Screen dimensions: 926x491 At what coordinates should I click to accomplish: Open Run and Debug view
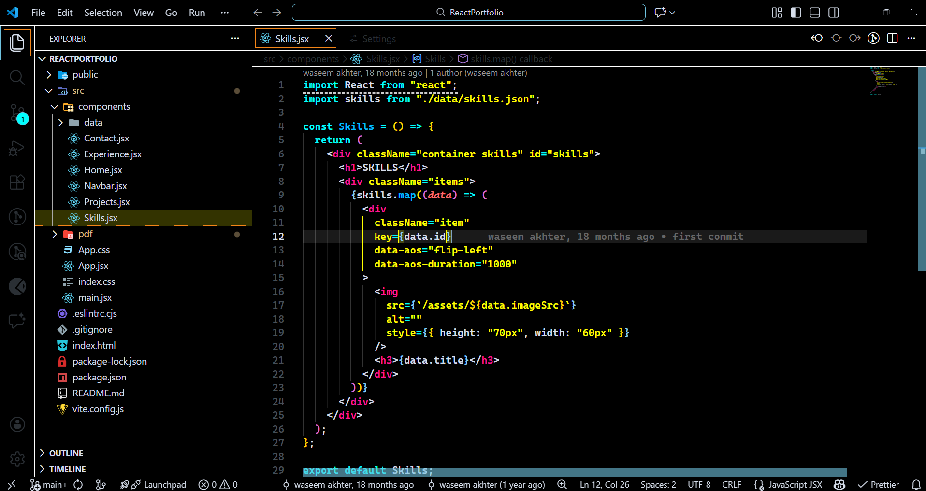pos(17,148)
